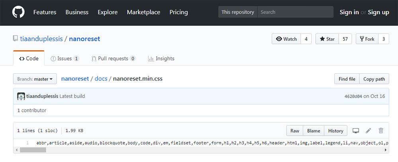Open the This repository search scope selector
The width and height of the screenshot is (398, 162).
[238, 12]
